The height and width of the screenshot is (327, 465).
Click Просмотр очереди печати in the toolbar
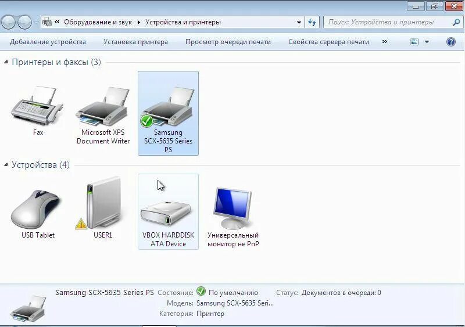(228, 42)
